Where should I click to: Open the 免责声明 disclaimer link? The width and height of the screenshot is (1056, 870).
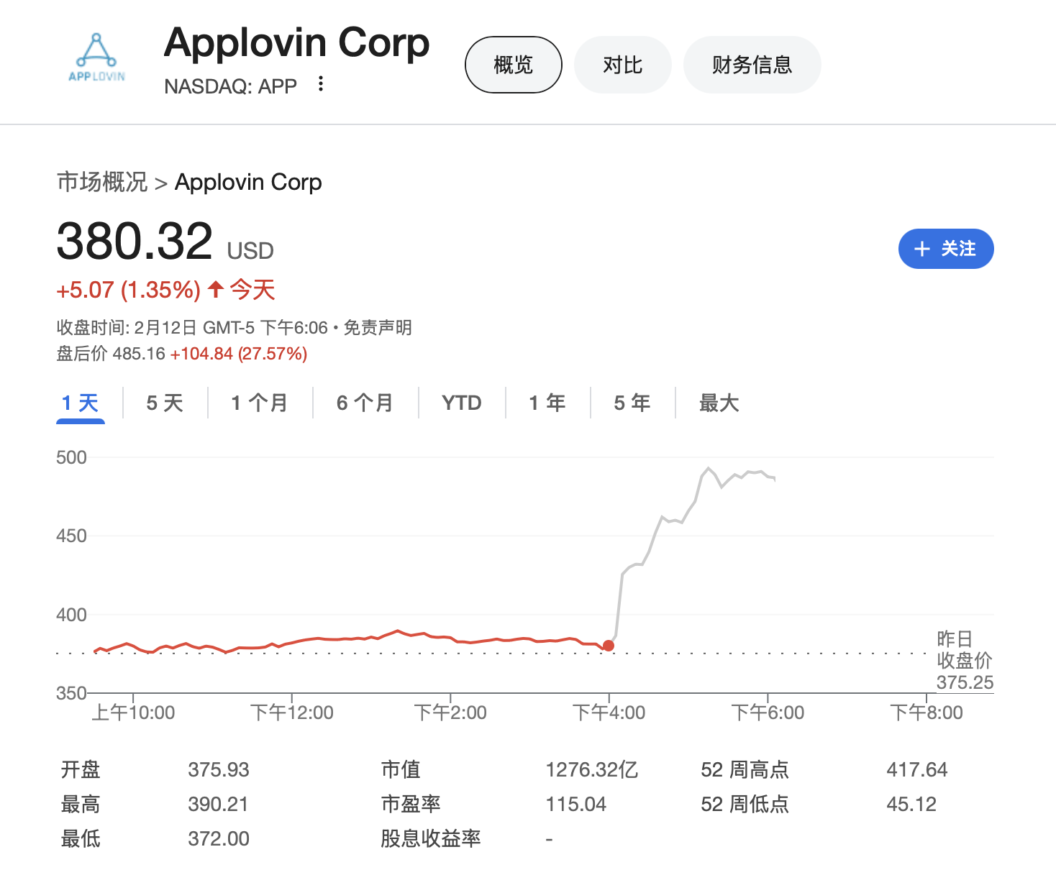[x=378, y=328]
